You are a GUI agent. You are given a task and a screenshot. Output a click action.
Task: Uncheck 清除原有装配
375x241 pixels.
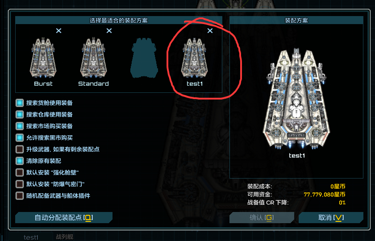tap(20, 161)
